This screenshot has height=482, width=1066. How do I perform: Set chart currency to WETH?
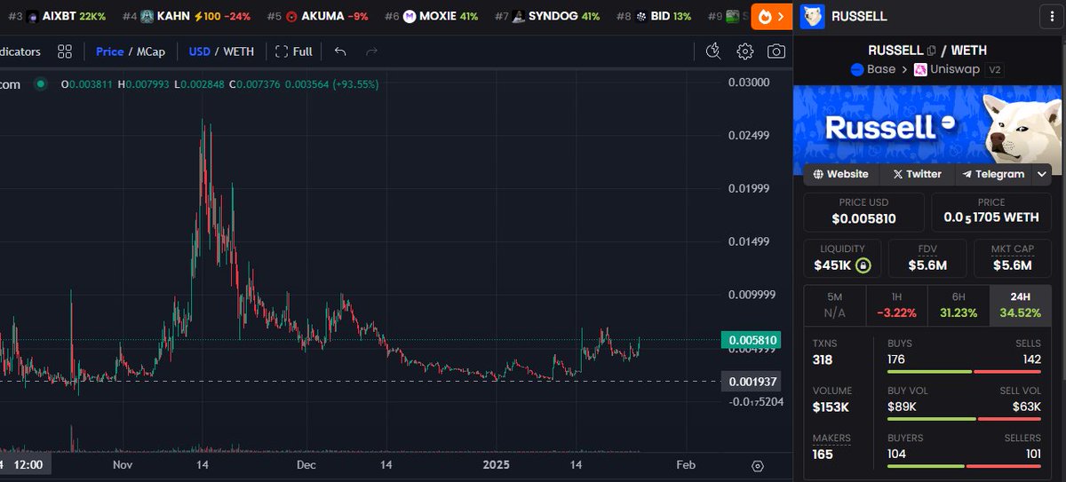coord(238,51)
